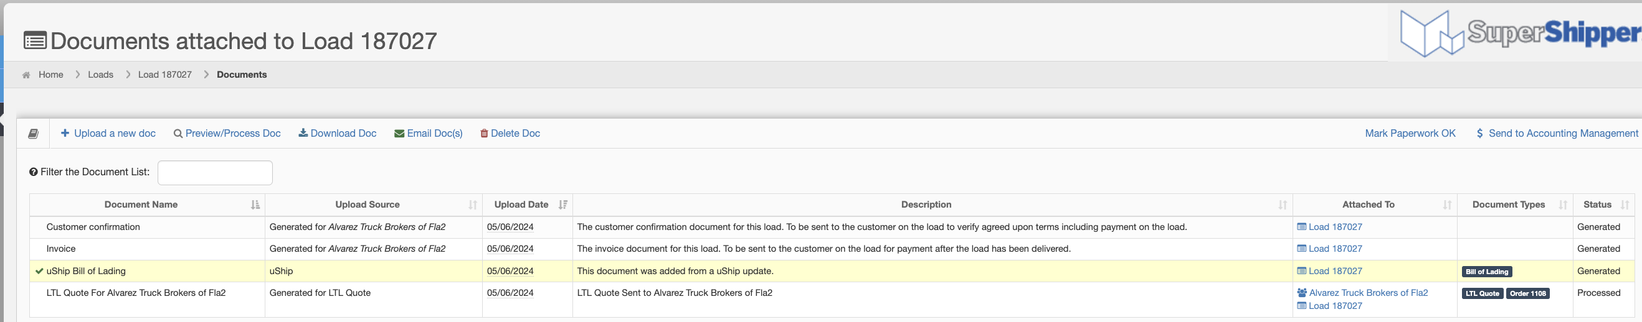Click the Home breadcrumb house icon
1642x322 pixels.
26,75
